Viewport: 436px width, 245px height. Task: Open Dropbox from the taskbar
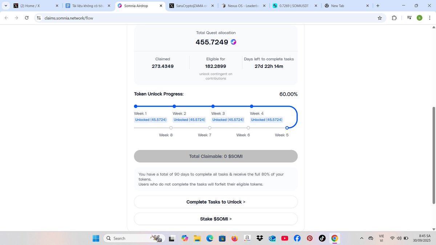259,238
